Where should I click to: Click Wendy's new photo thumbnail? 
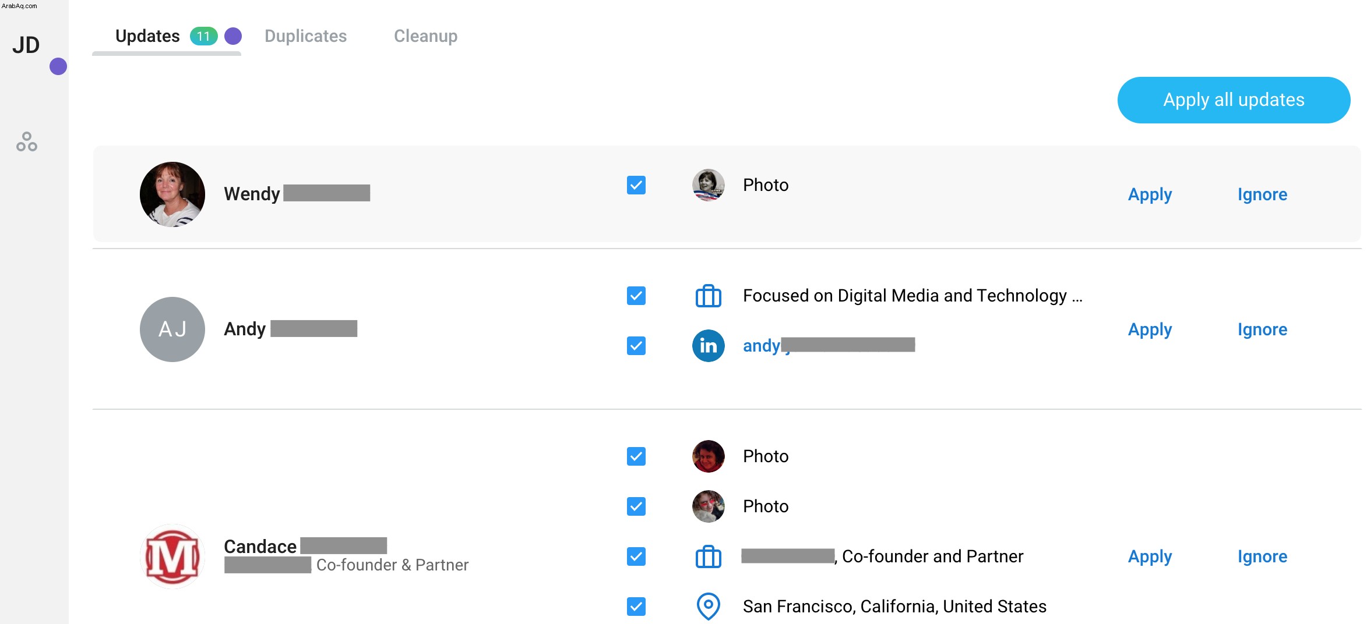(708, 185)
